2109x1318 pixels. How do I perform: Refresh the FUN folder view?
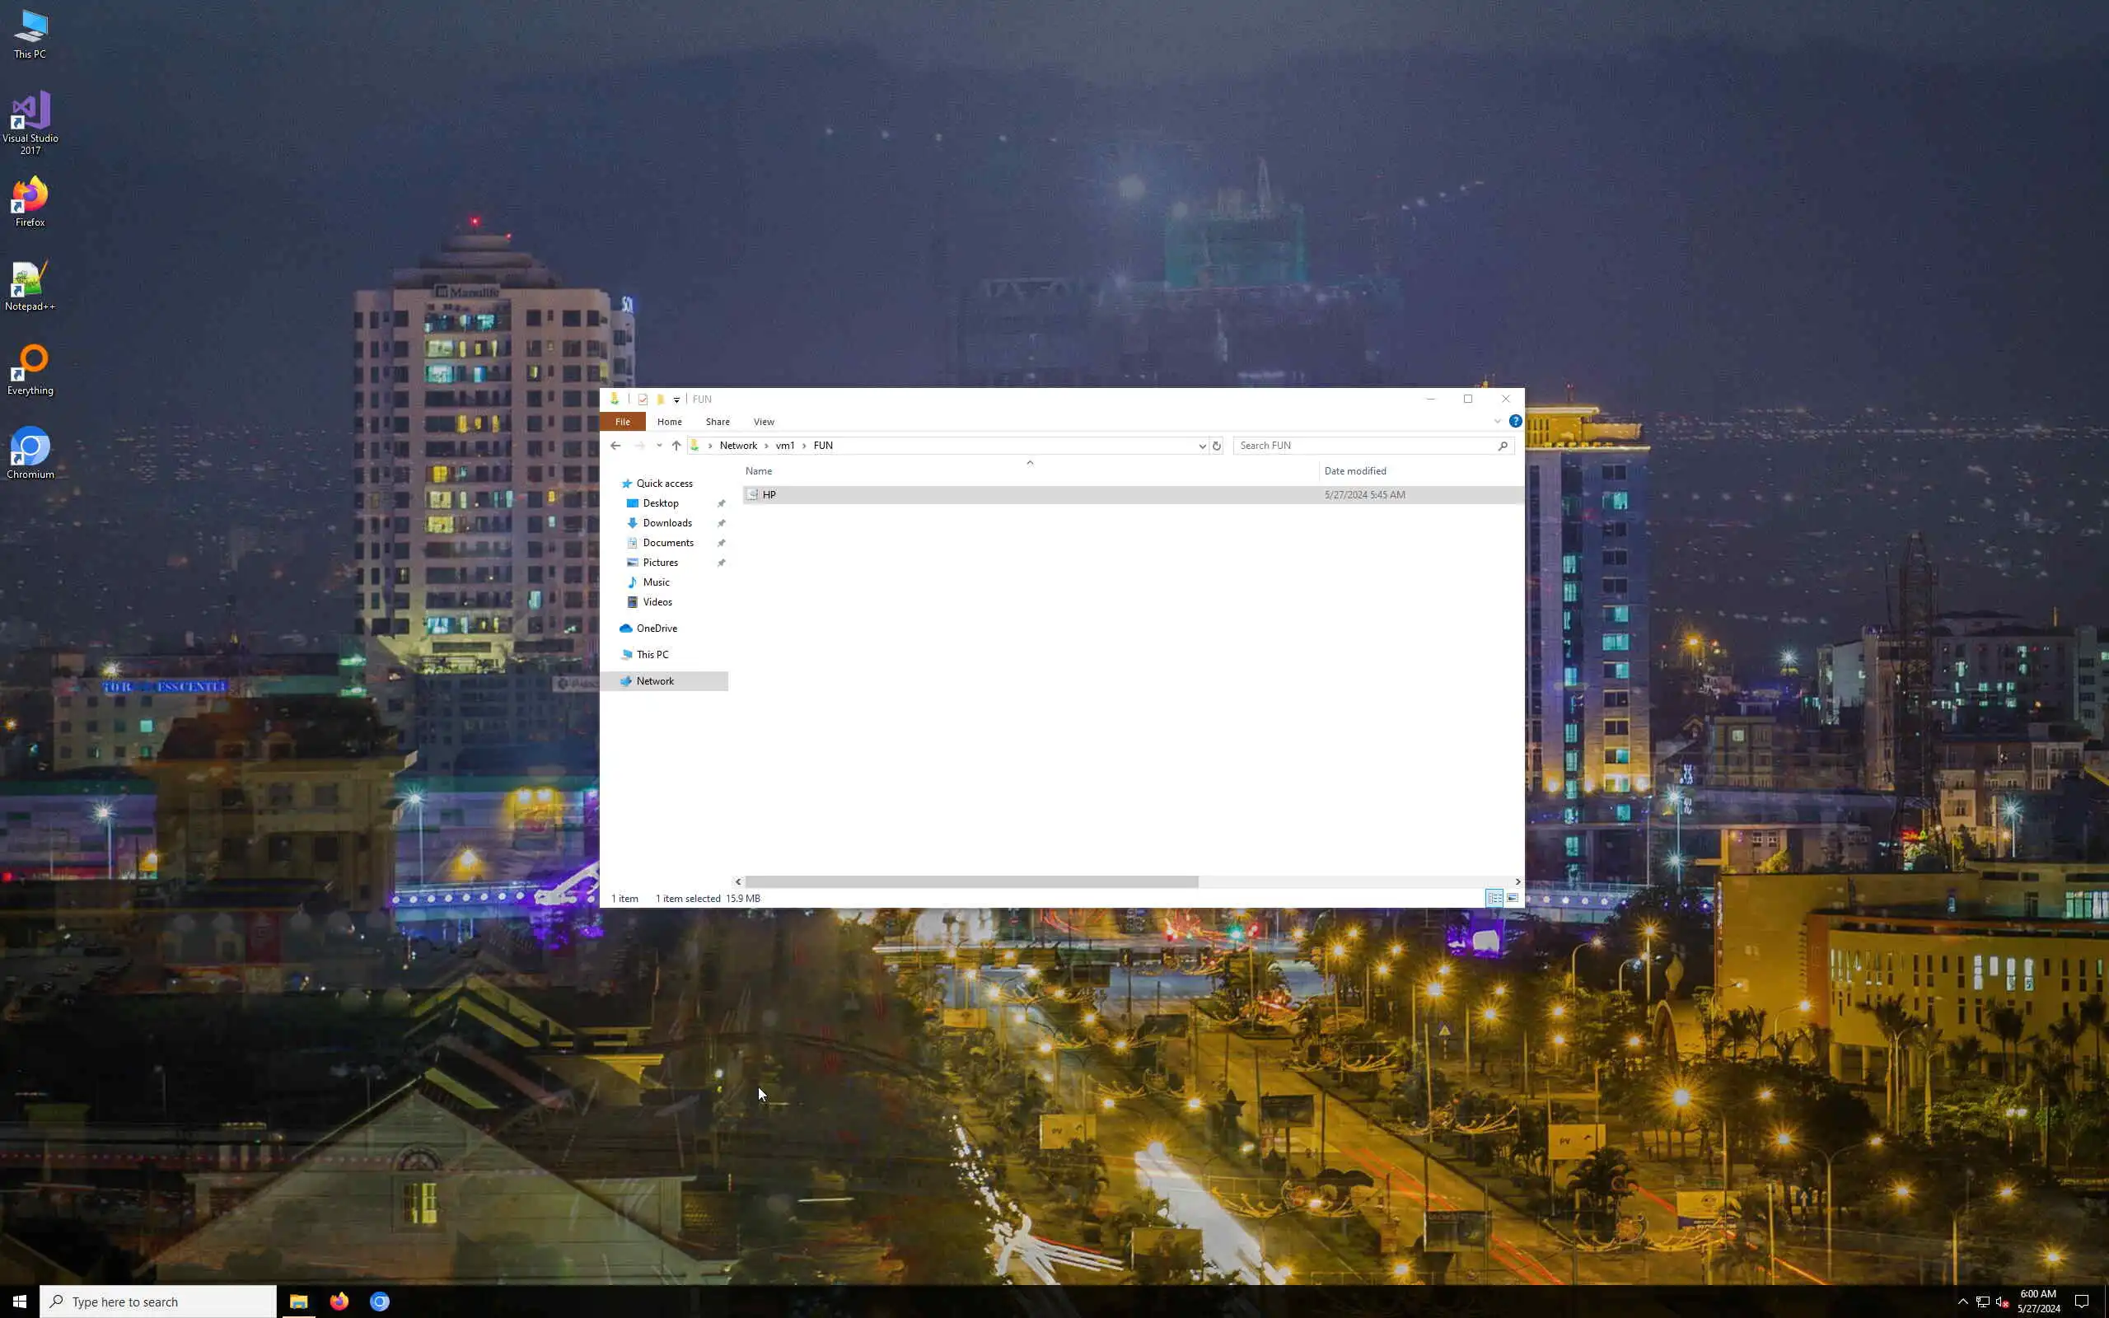point(1217,446)
